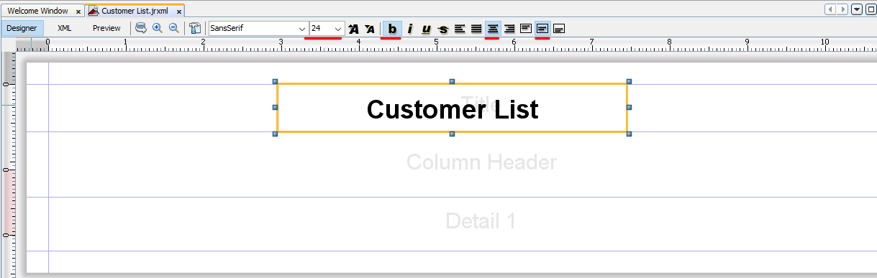Set vertical alignment to top
877x278 pixels.
(x=526, y=29)
